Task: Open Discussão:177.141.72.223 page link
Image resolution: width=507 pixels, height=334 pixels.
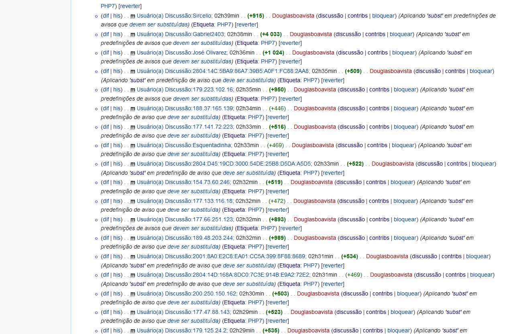Action: [x=185, y=127]
